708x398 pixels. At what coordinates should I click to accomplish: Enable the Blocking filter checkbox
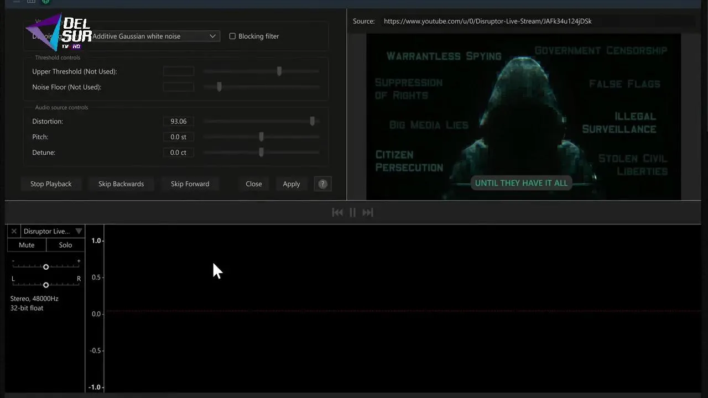coord(232,36)
